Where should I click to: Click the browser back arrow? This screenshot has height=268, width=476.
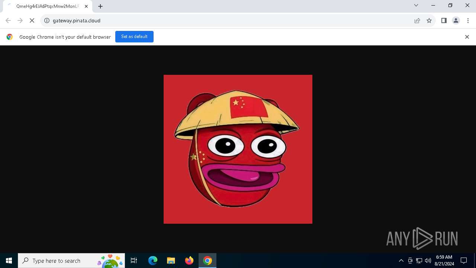[8, 20]
